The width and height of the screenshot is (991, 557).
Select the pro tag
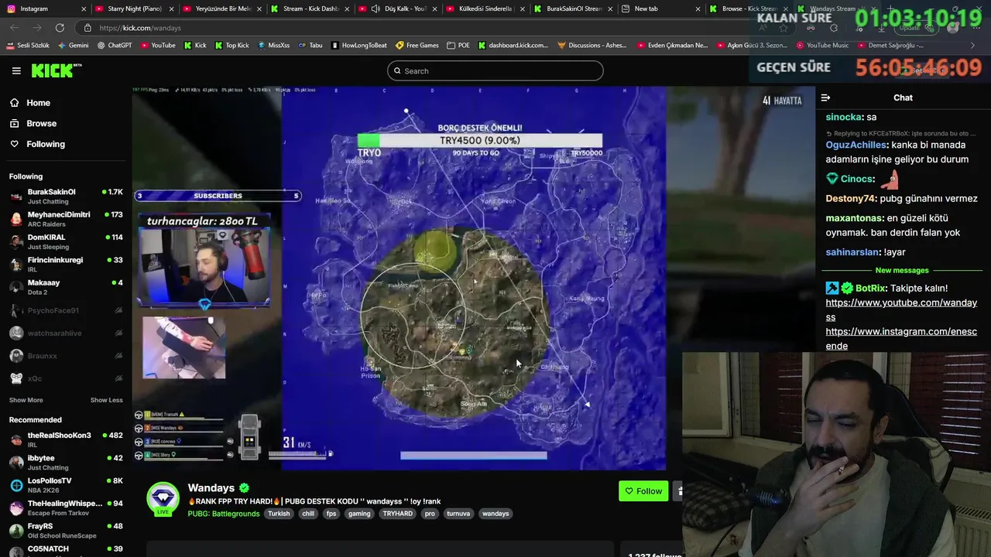click(430, 514)
